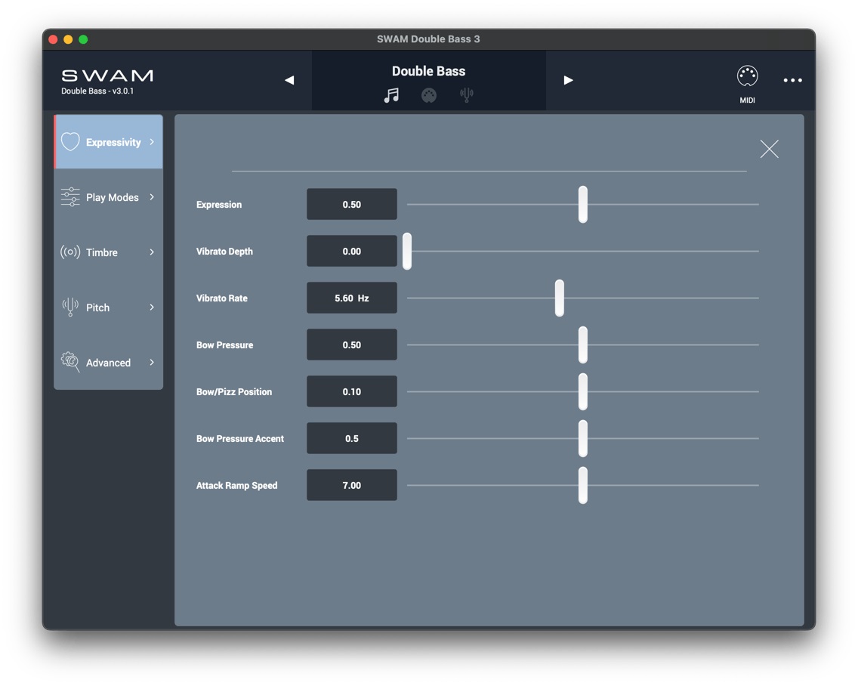
Task: Click the MIDI label under the connector icon
Action: [x=748, y=100]
